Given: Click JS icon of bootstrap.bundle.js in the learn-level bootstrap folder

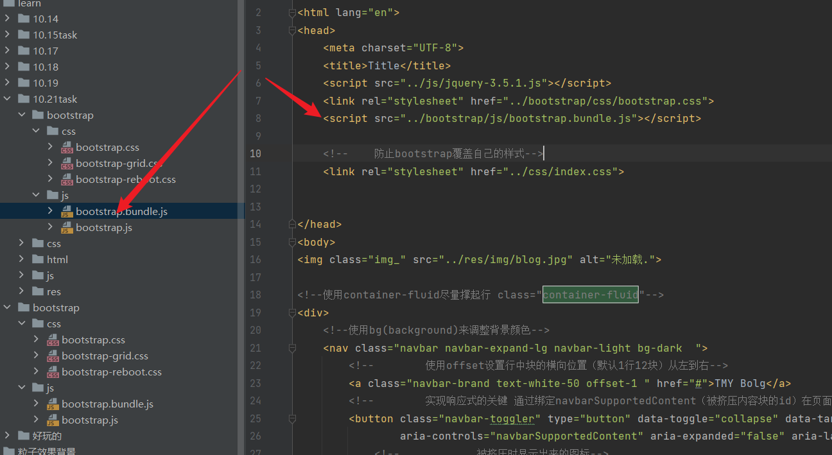Looking at the screenshot, I should coord(53,404).
